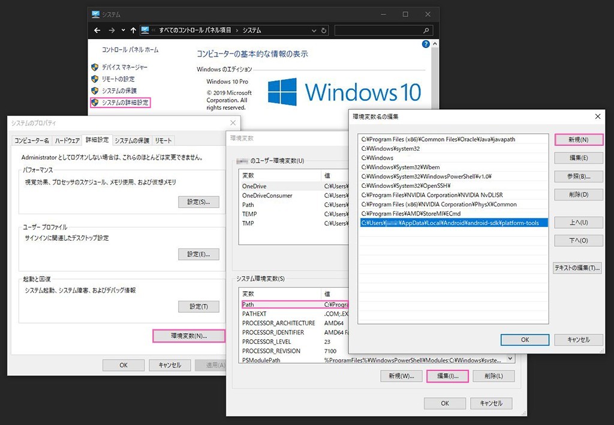Click shield icon beside システムの保護 link
This screenshot has width=614, height=425.
[x=95, y=91]
